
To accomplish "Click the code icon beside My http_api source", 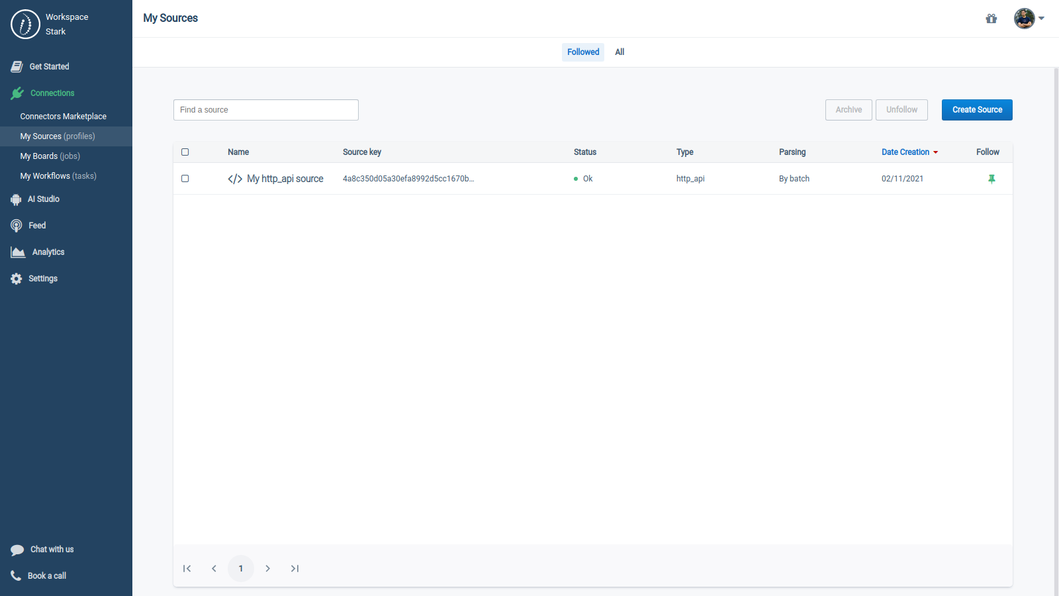I will (x=235, y=179).
